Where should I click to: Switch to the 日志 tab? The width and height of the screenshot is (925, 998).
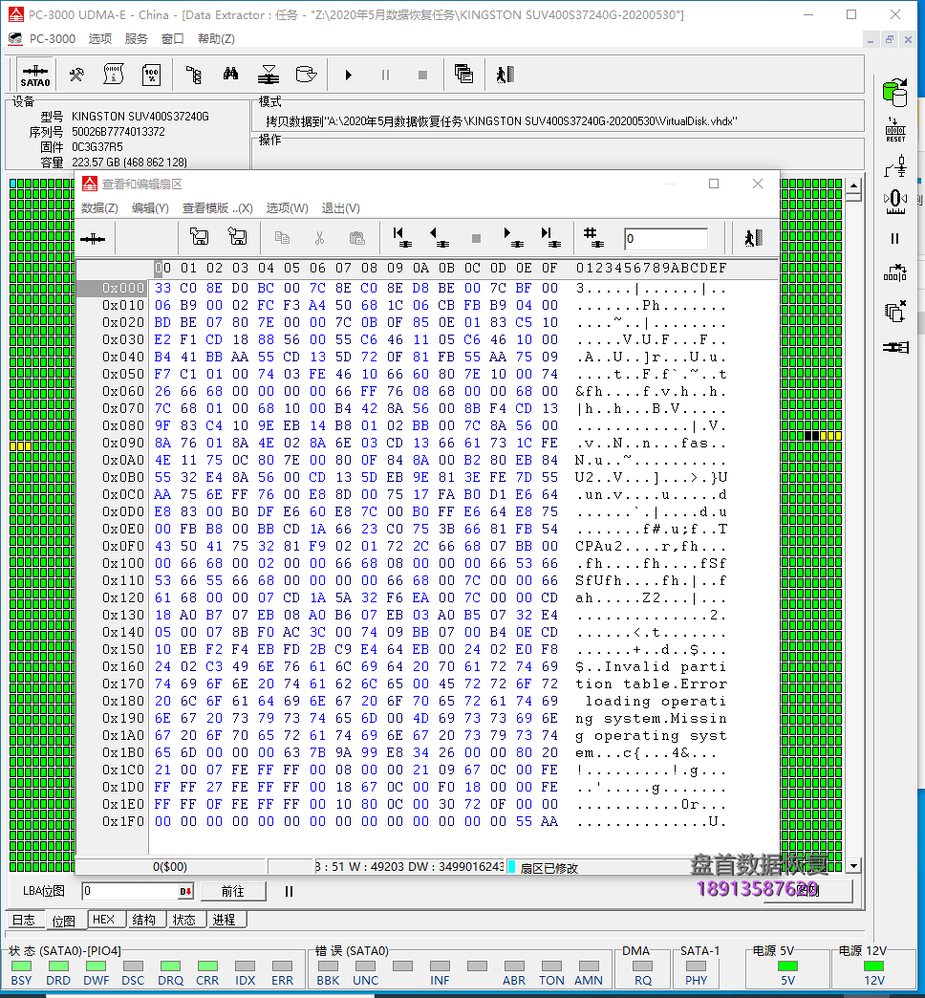point(25,920)
